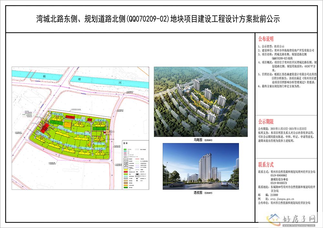Select the red heading 公布说明
Viewport: 323px width, 228px height.
[266, 39]
